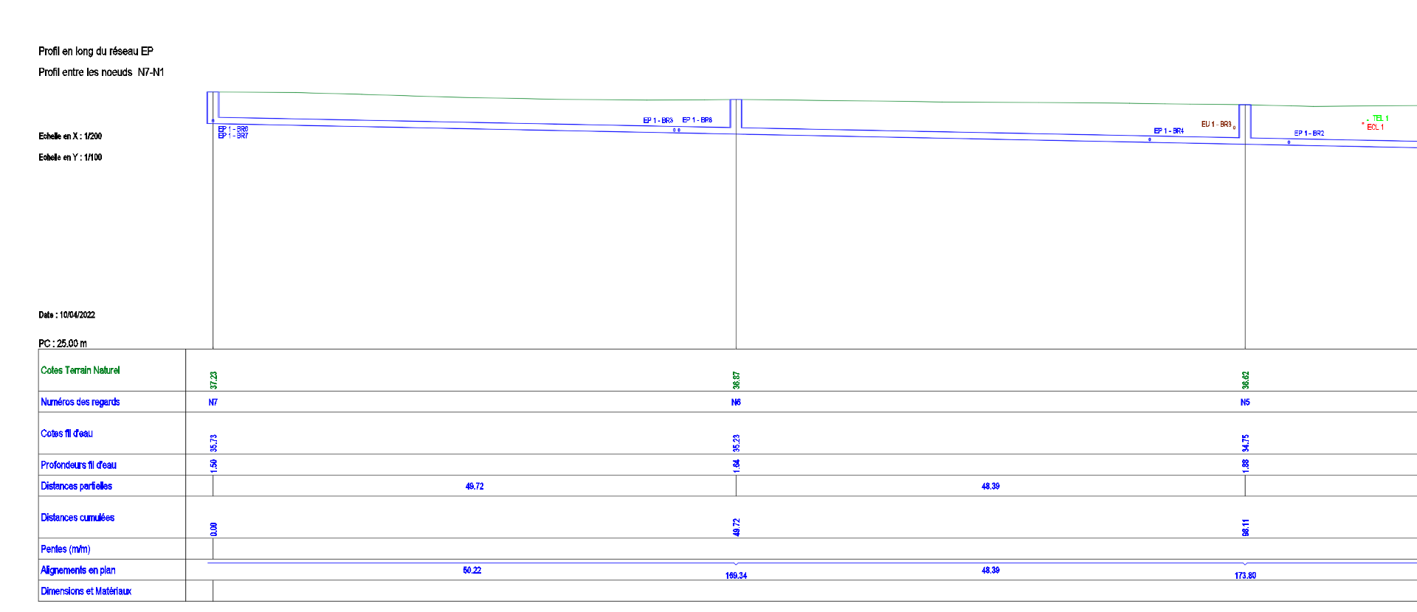1417x612 pixels.
Task: Click the 'Numéros des regards' row header
Action: pos(80,402)
